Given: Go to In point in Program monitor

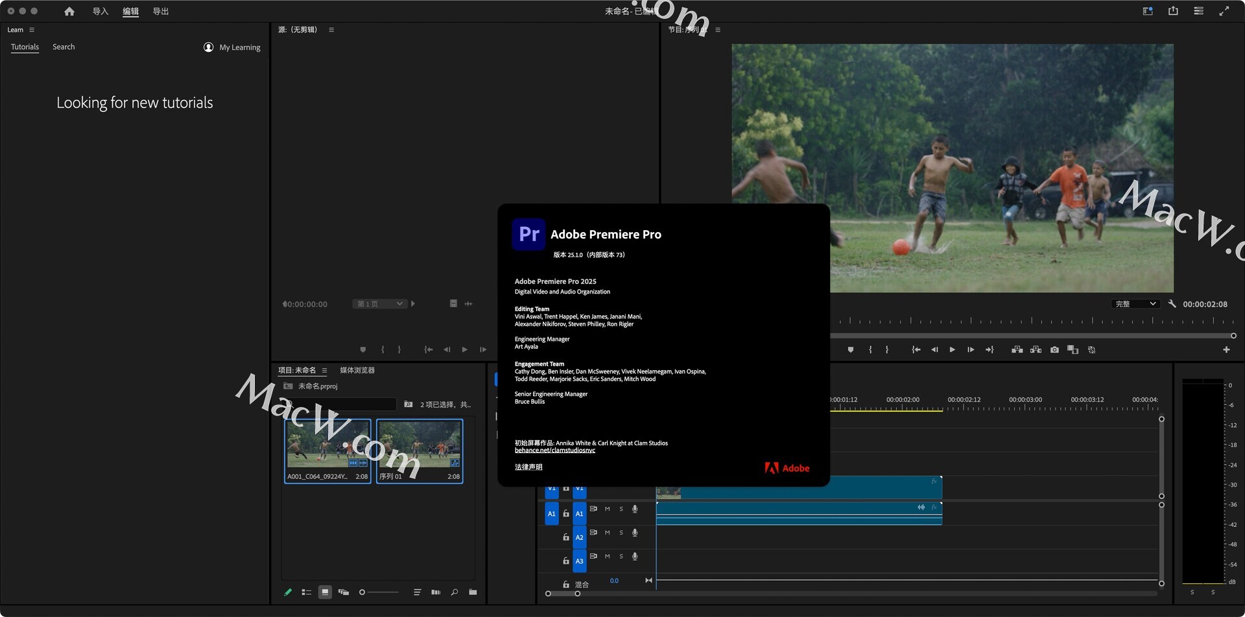Looking at the screenshot, I should pyautogui.click(x=916, y=349).
